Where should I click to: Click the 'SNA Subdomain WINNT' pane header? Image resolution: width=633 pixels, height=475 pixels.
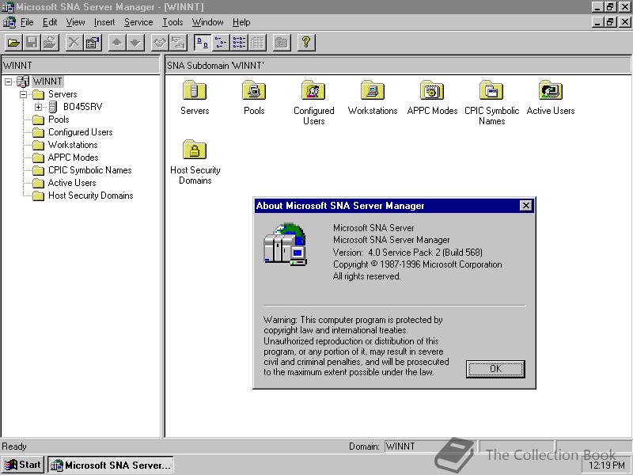point(398,66)
